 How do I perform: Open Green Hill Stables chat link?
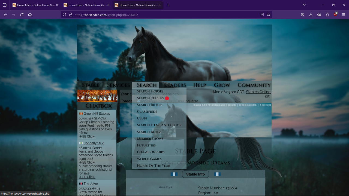(97, 114)
